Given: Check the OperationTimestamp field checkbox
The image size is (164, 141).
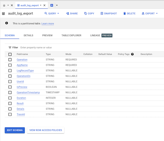Looking at the screenshot, I should pos(10,92).
